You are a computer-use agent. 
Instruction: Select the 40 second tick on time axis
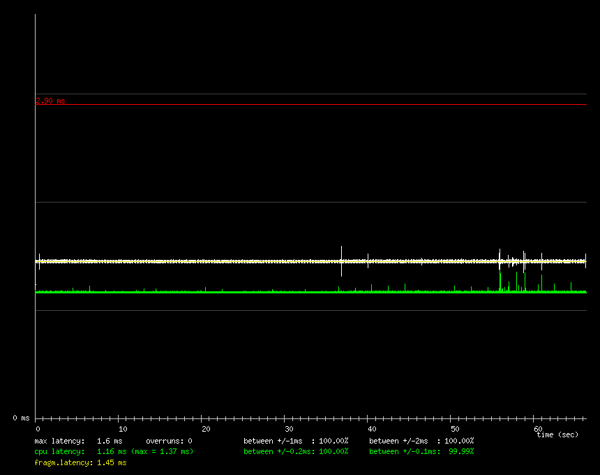[371, 429]
